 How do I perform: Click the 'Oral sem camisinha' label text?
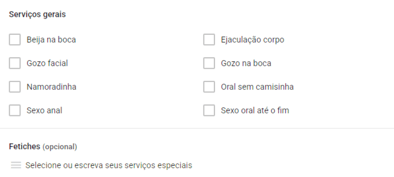tap(257, 87)
